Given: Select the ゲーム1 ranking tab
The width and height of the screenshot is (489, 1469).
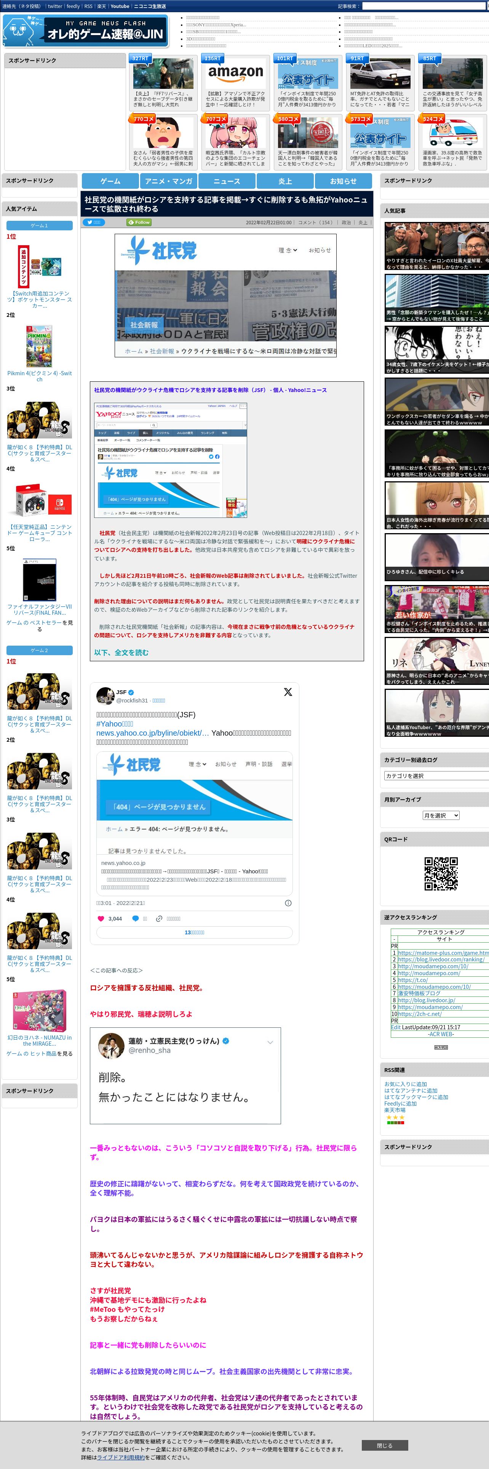Looking at the screenshot, I should 39,226.
